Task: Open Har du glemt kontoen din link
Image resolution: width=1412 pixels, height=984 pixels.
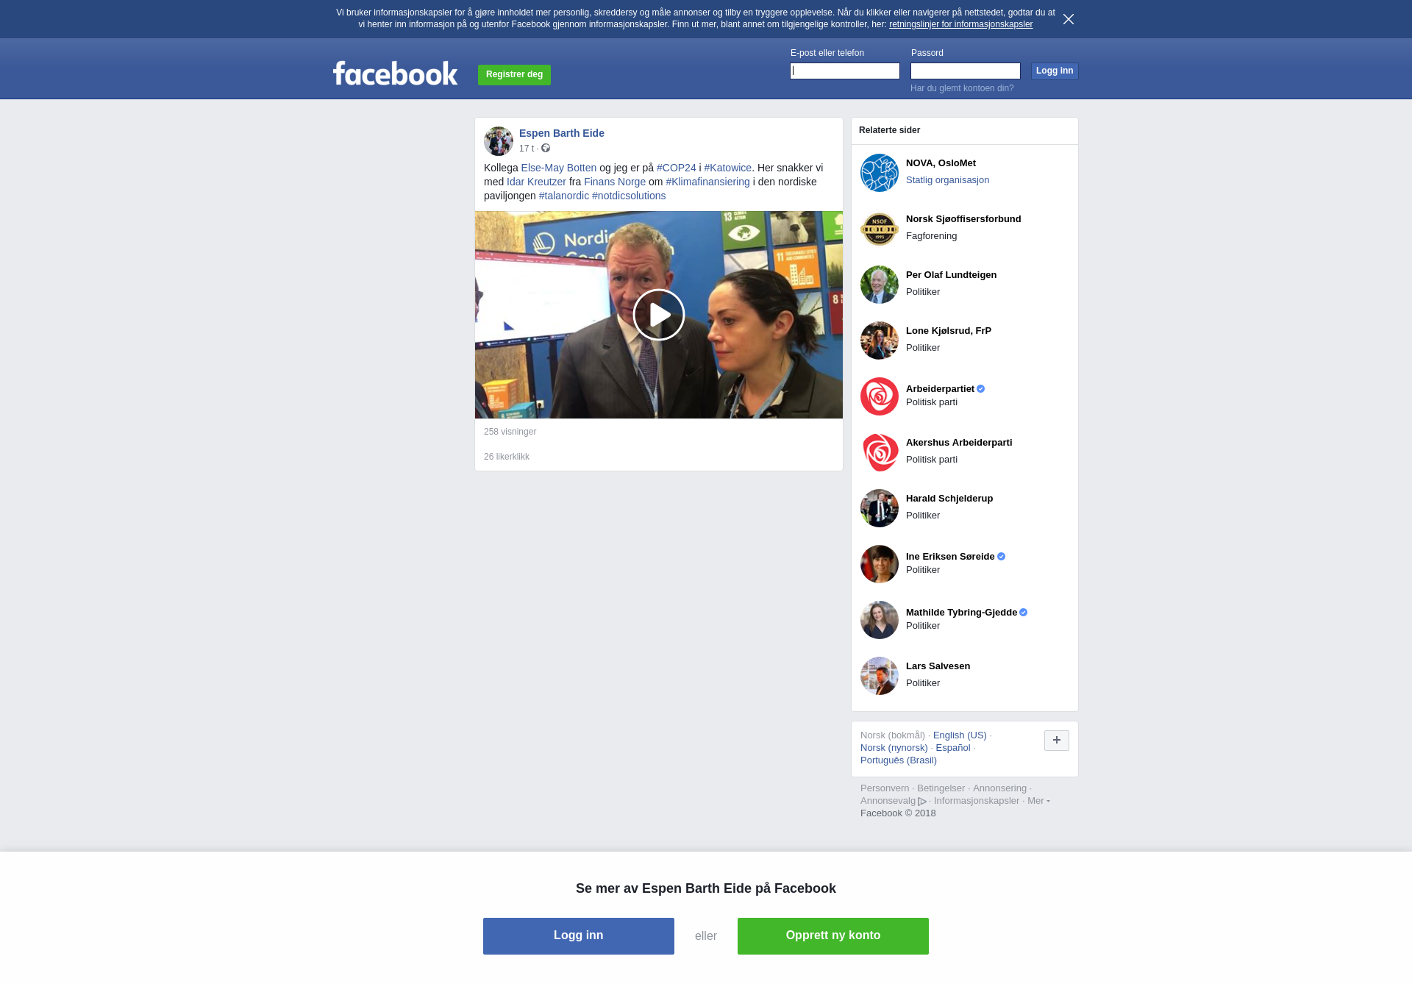Action: point(962,88)
